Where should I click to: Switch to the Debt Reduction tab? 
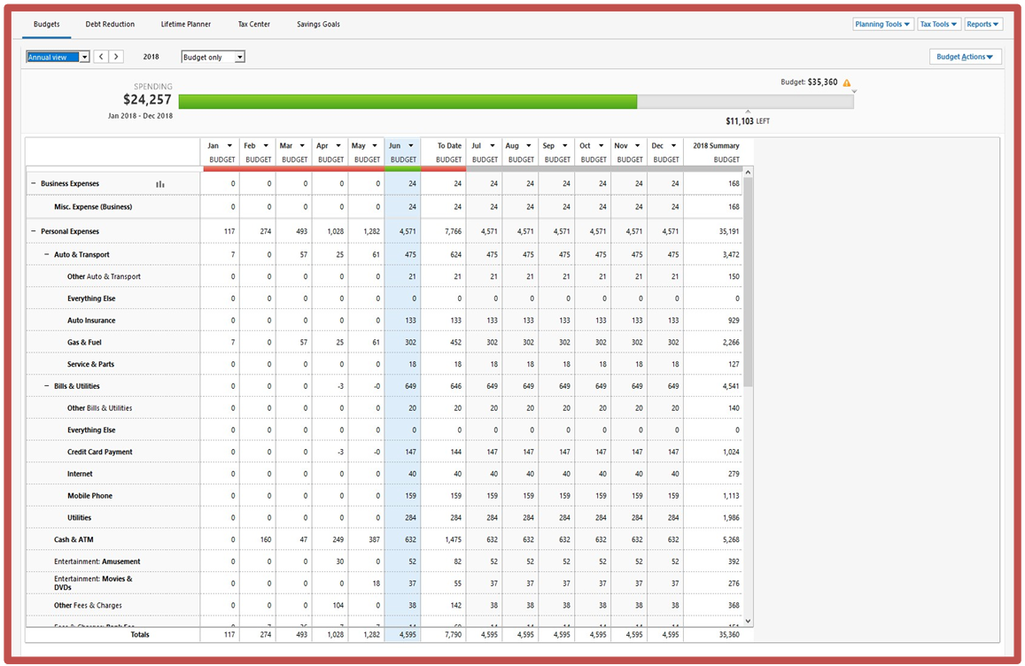[110, 24]
